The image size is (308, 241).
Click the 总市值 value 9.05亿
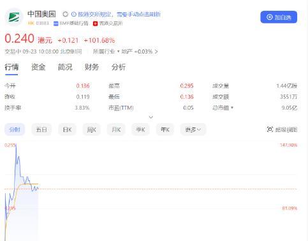point(290,108)
